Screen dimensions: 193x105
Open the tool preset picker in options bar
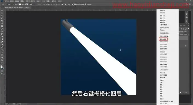[4, 4]
